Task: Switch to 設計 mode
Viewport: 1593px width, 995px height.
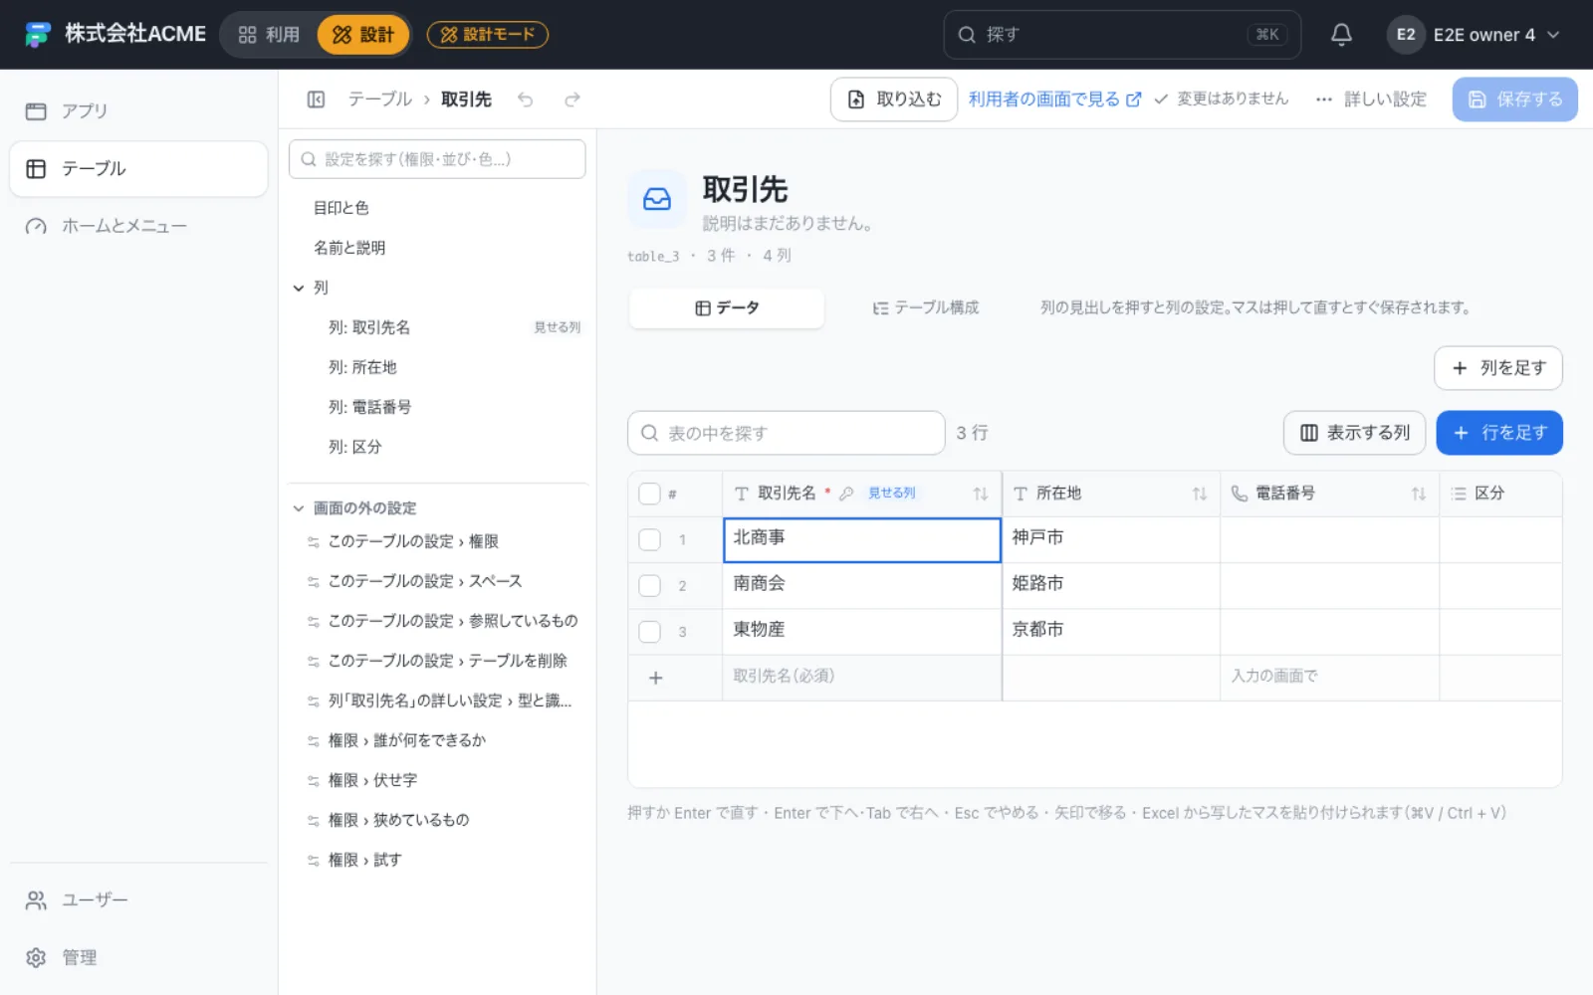Action: click(363, 35)
